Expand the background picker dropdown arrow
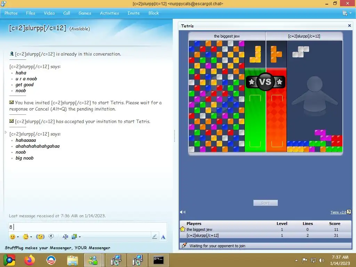The width and height of the screenshot is (356, 267). (80, 237)
